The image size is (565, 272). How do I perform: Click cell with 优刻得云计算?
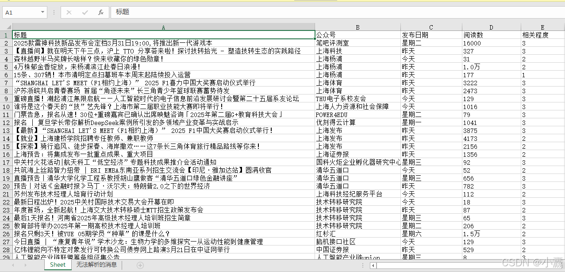tap(357, 122)
